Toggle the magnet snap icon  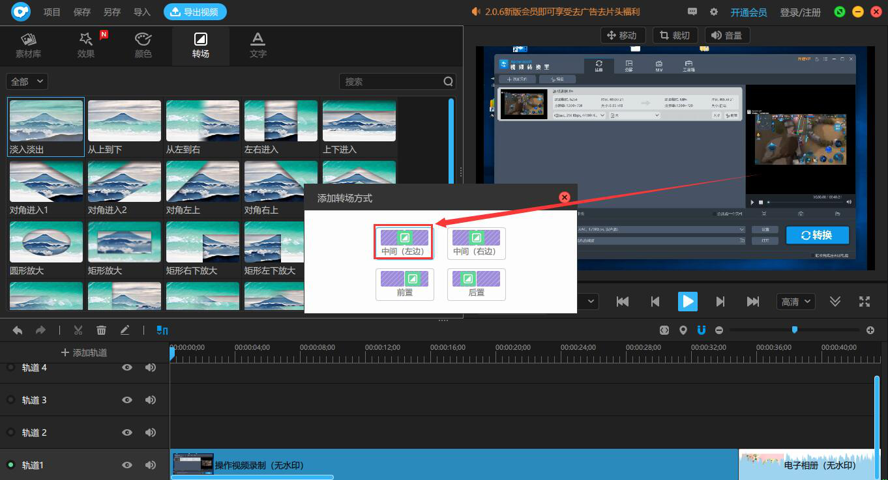click(x=702, y=330)
